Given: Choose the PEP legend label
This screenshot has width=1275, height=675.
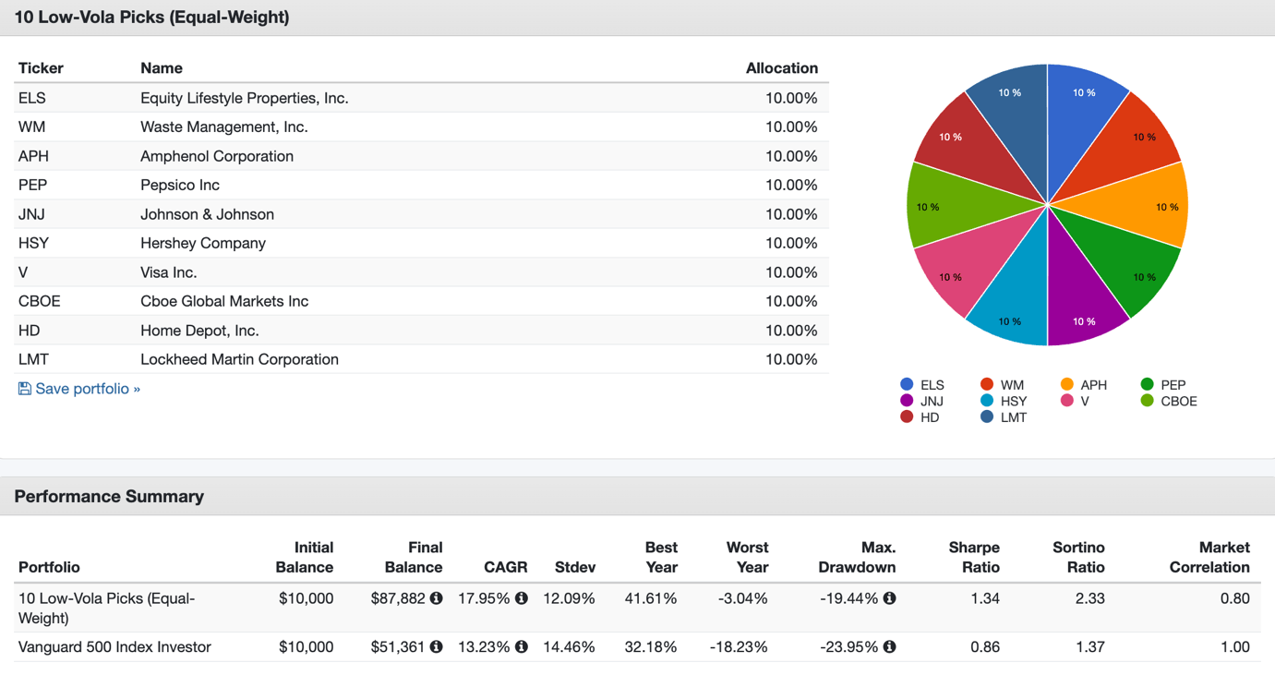Looking at the screenshot, I should pos(1173,384).
